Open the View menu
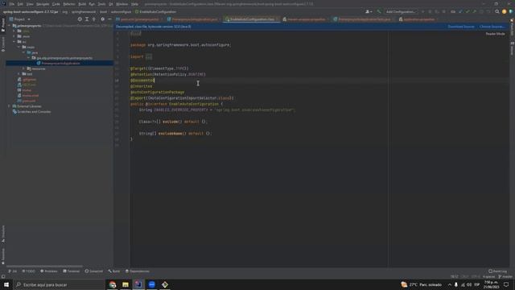 coord(30,4)
